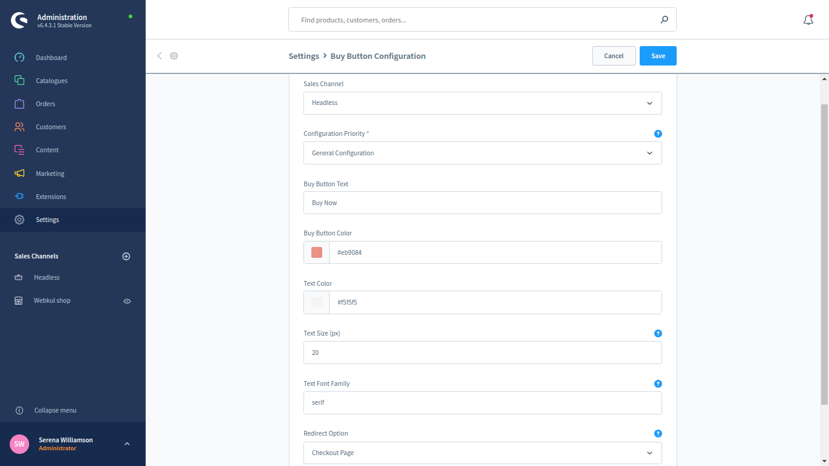
Task: Click the #f5f5f5 color hex field
Action: pyautogui.click(x=495, y=302)
